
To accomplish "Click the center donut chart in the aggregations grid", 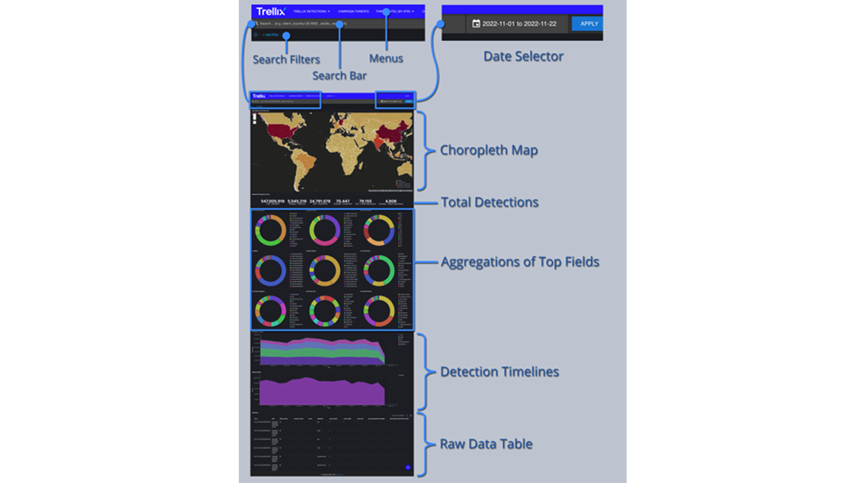I will [x=325, y=271].
